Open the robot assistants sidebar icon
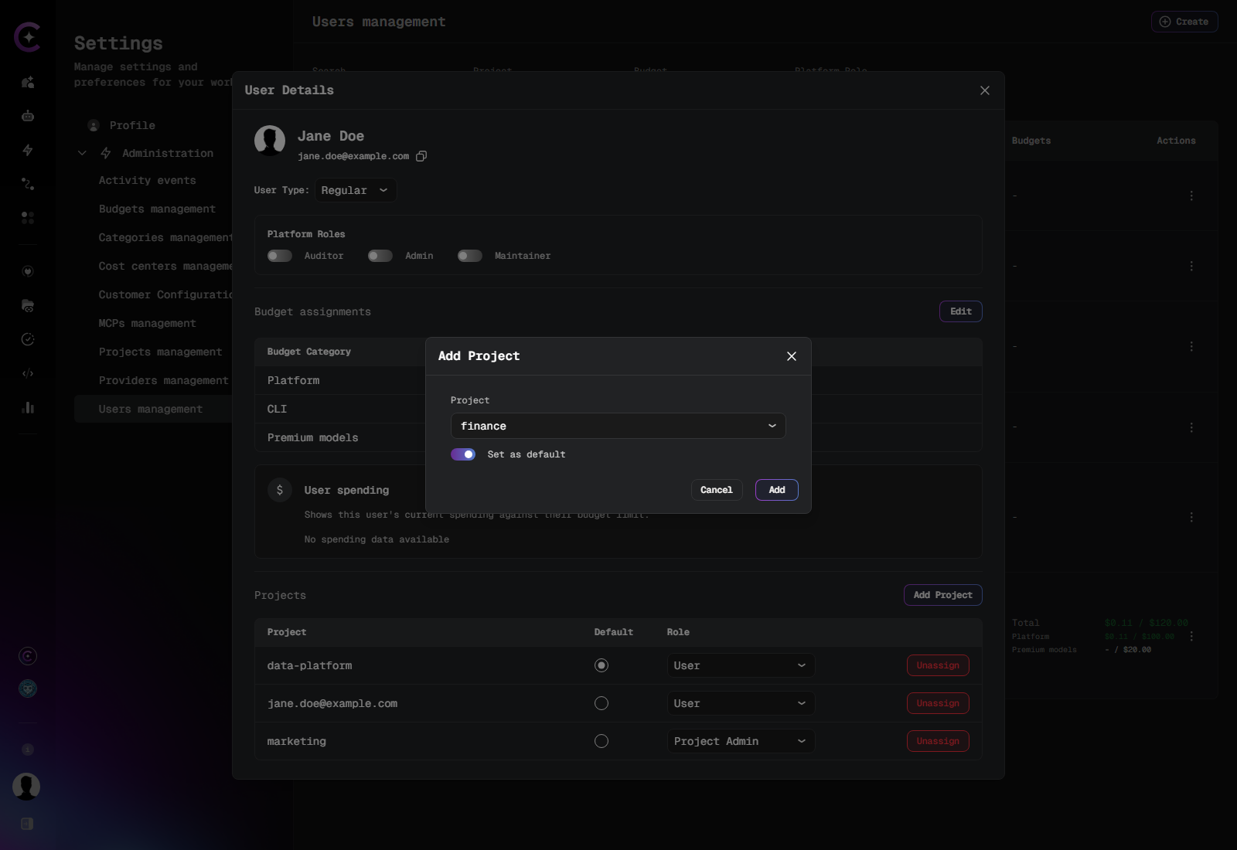 pyautogui.click(x=28, y=116)
